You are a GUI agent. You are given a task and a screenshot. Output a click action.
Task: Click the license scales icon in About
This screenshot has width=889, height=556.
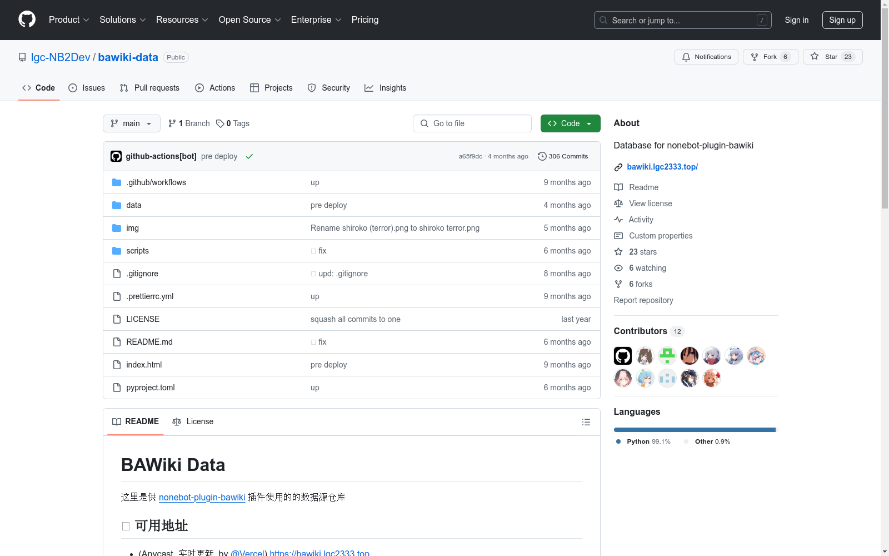[x=618, y=203]
